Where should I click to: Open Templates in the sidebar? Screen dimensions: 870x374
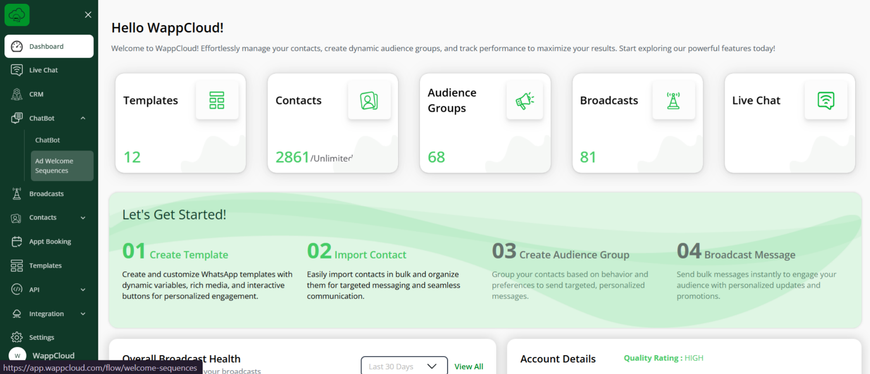[49, 265]
